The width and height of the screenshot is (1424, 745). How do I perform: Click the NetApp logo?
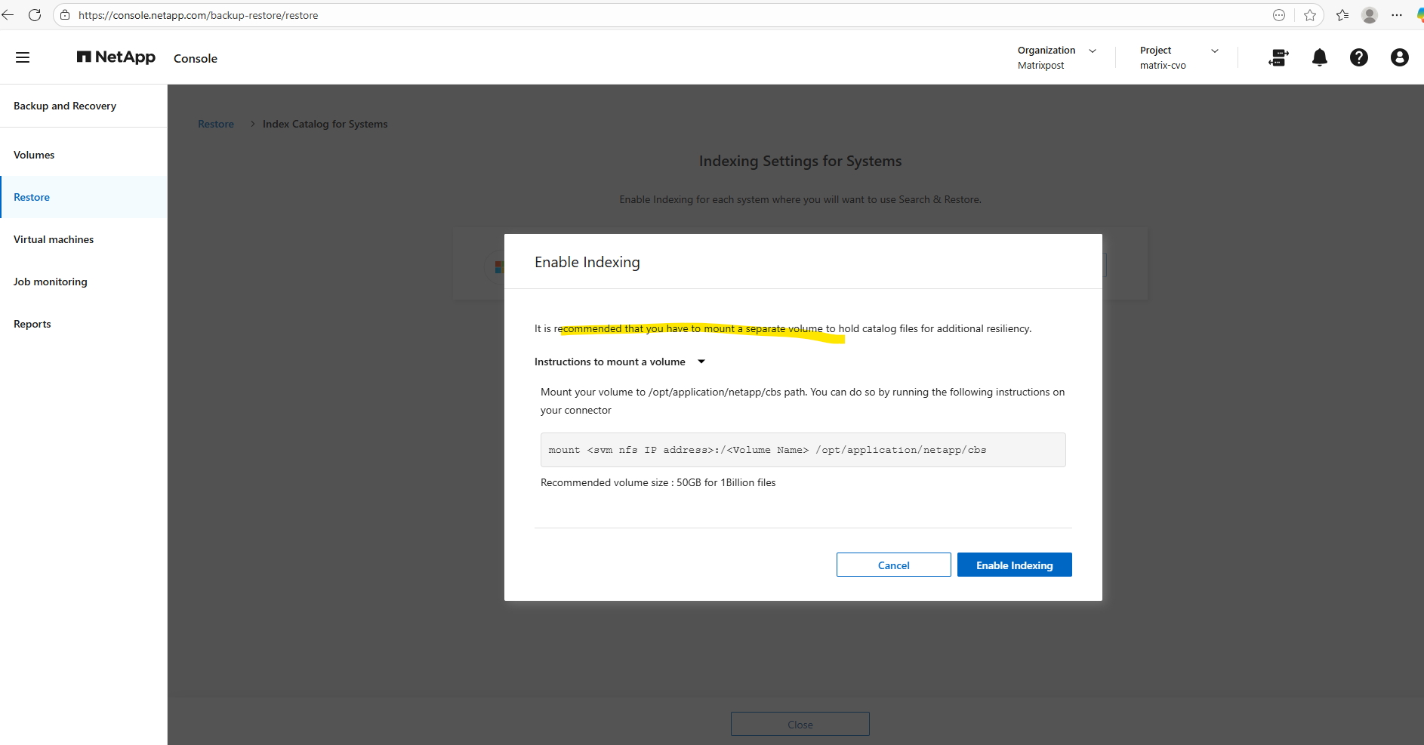[116, 57]
